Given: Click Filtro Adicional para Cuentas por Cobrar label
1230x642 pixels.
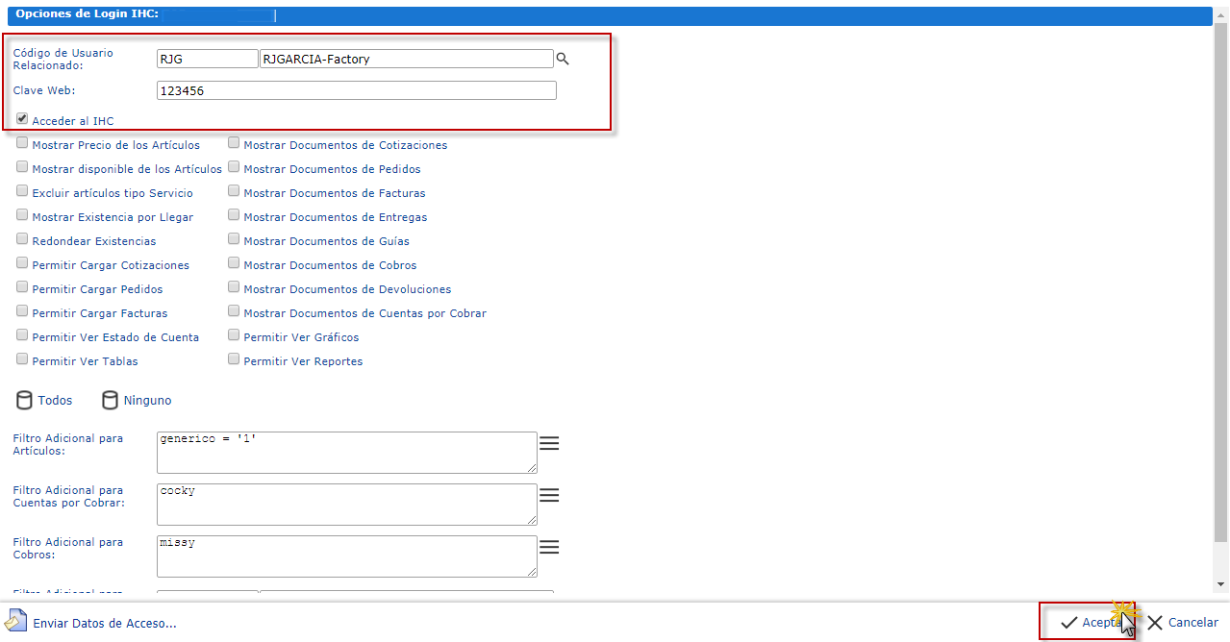Looking at the screenshot, I should tap(68, 496).
